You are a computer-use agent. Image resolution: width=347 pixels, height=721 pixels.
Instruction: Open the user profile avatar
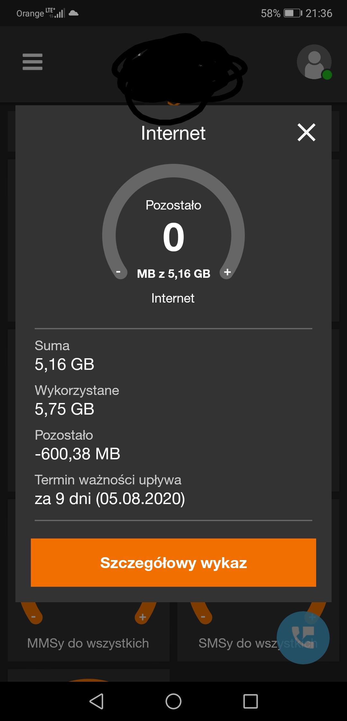click(x=314, y=62)
